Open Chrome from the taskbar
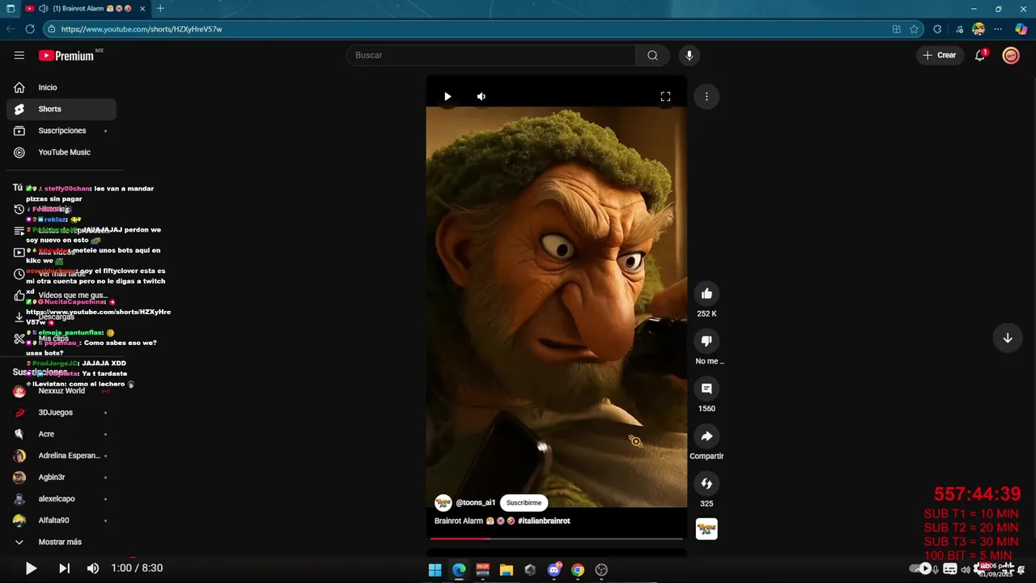 click(577, 570)
